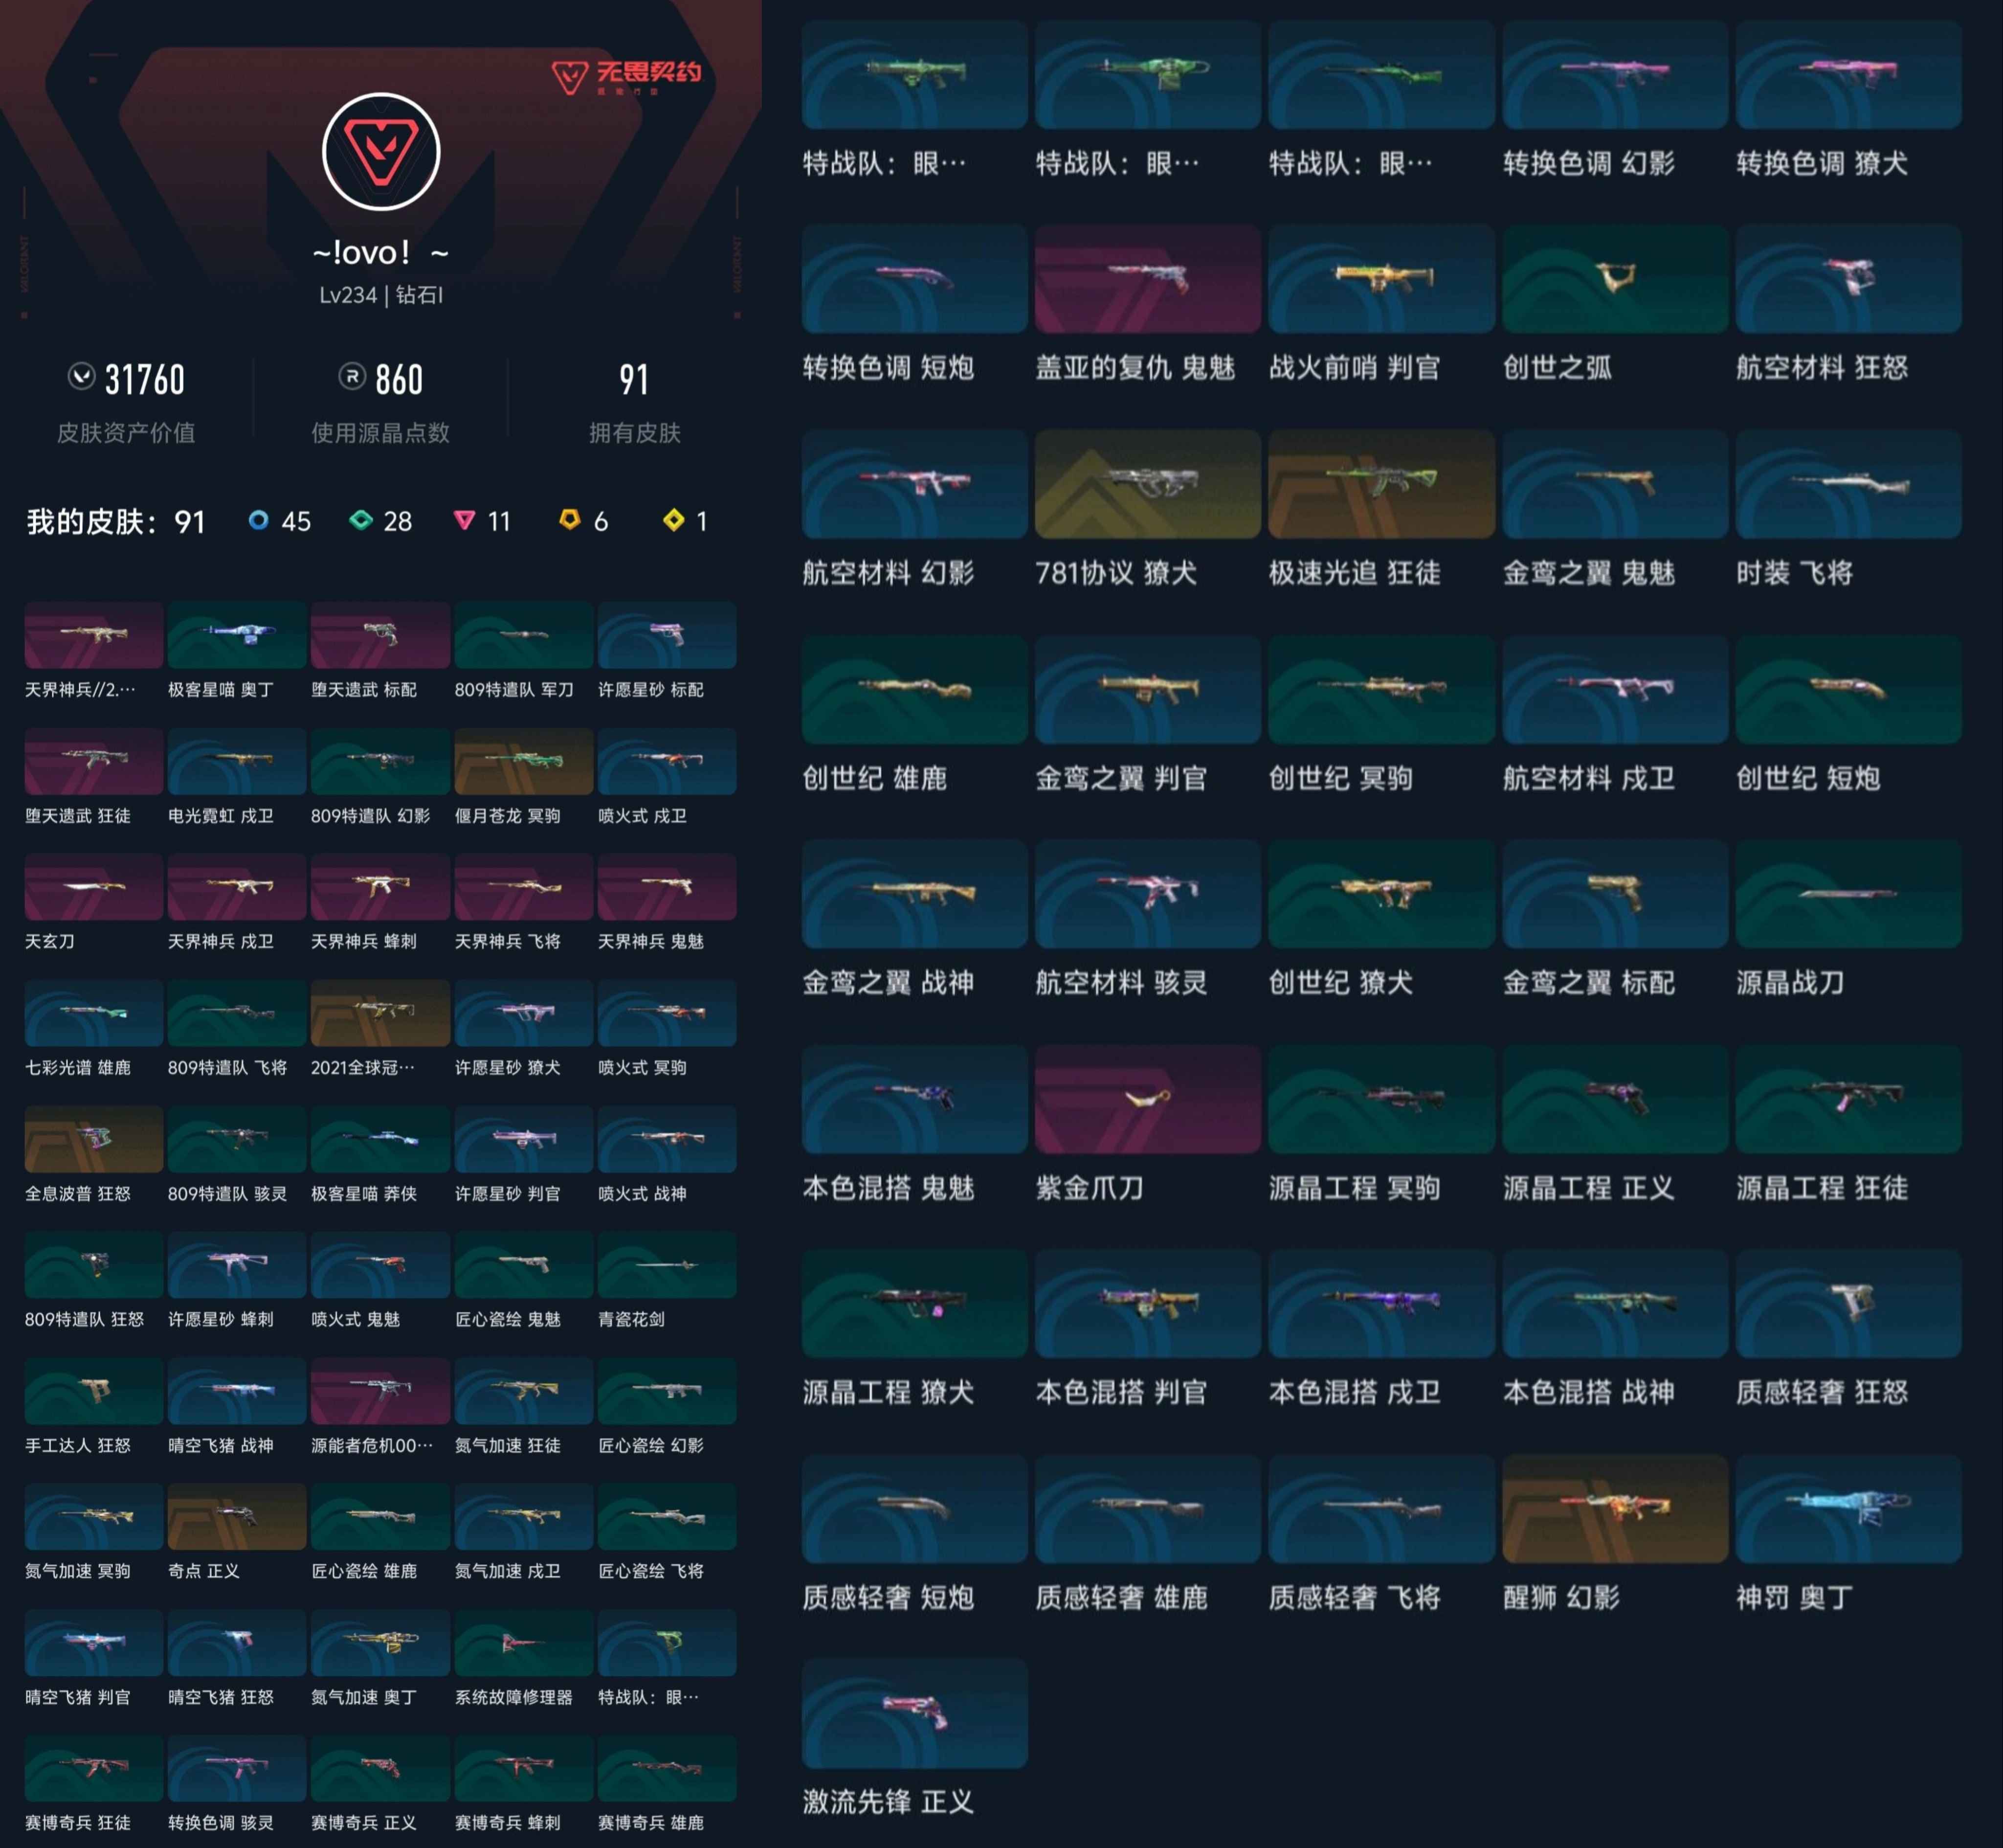Click the 拥有皮肤 label under 91
This screenshot has height=1848, width=2003.
pyautogui.click(x=635, y=433)
